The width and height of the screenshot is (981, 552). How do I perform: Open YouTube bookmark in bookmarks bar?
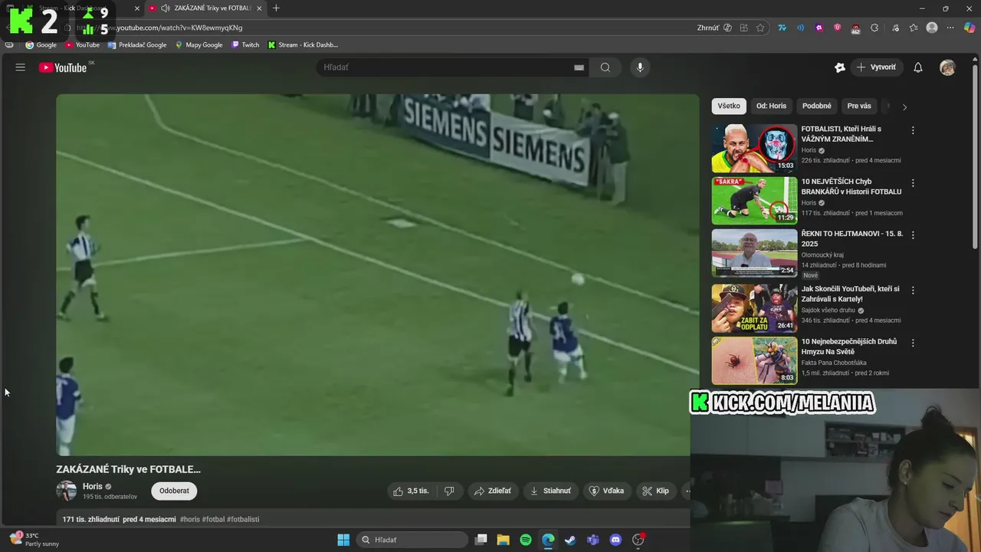pos(83,44)
